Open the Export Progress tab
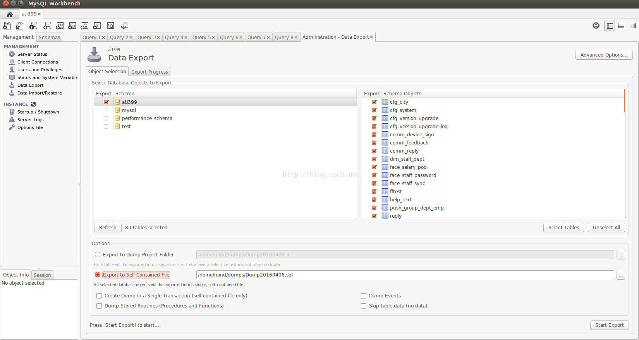Image resolution: width=639 pixels, height=340 pixels. 149,72
